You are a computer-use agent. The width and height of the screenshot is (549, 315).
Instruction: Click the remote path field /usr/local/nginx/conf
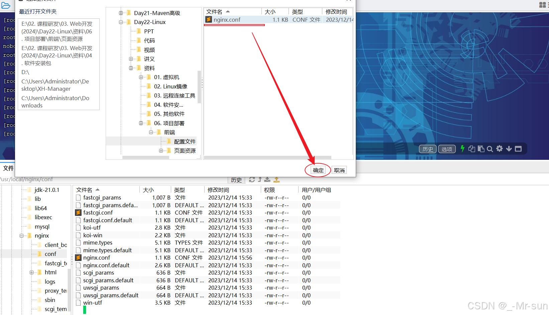(x=114, y=180)
